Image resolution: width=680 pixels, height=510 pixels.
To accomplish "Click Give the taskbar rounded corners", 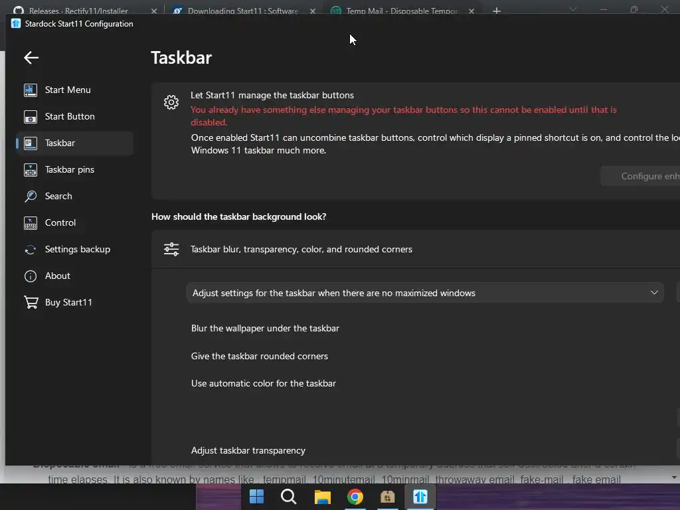I will point(260,356).
